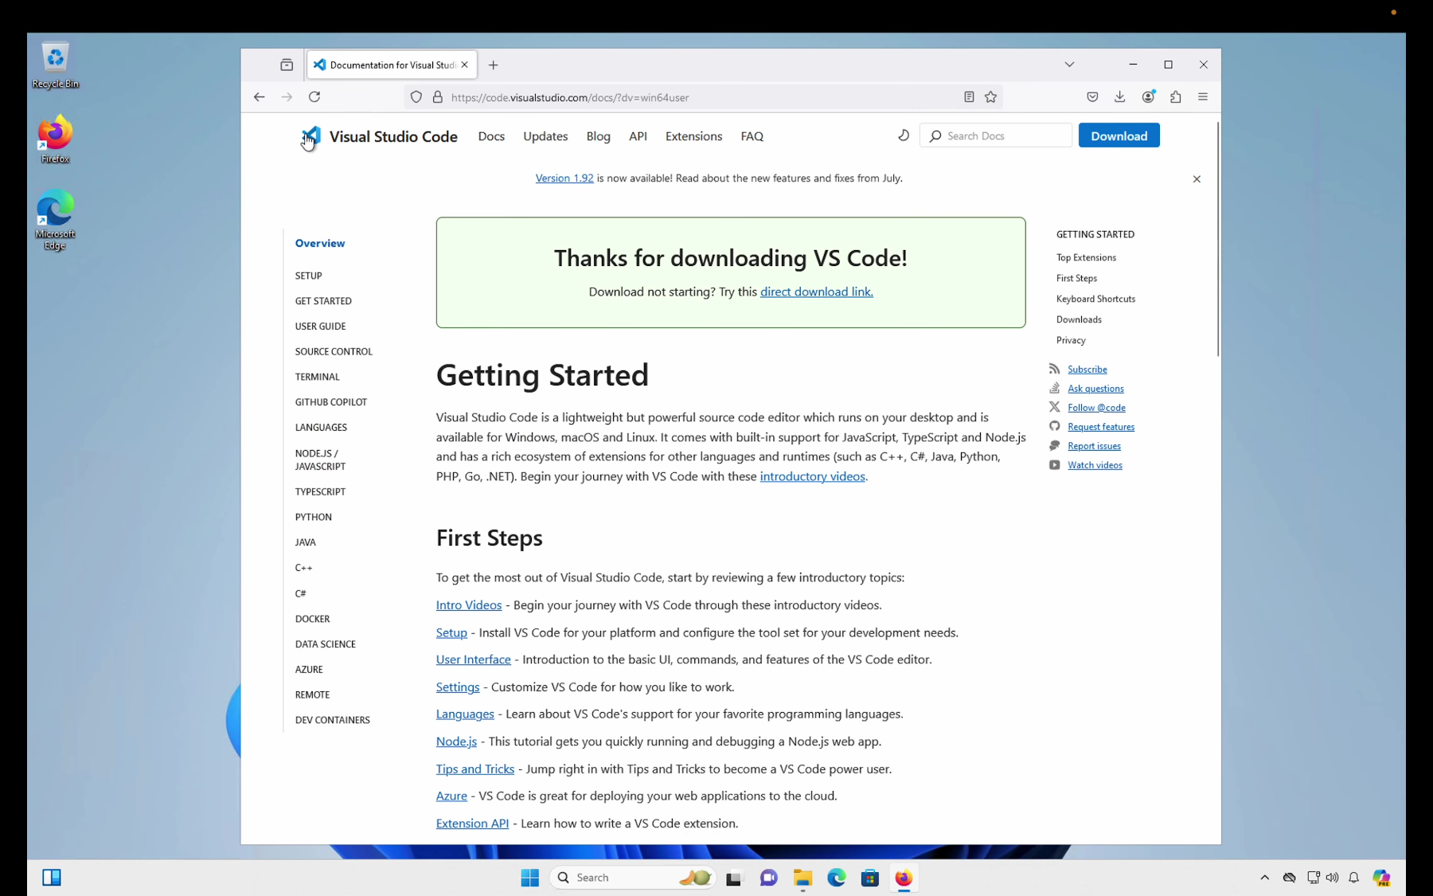Open the FAQ navigation item
Image resolution: width=1433 pixels, height=896 pixels.
(x=752, y=136)
